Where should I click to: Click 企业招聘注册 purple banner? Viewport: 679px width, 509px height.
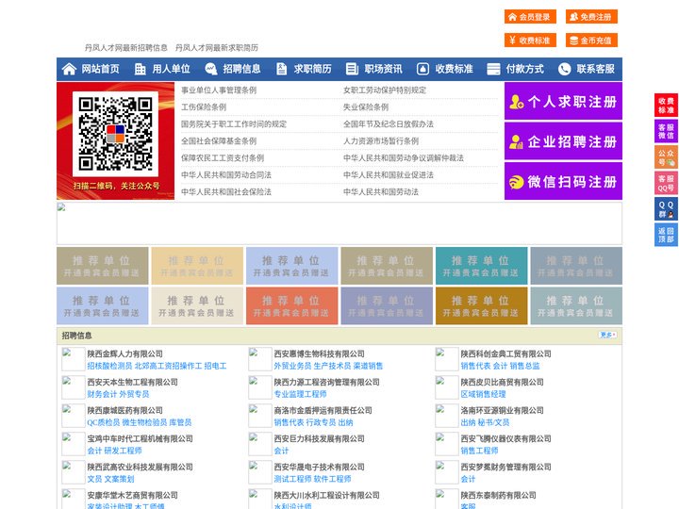click(x=563, y=141)
